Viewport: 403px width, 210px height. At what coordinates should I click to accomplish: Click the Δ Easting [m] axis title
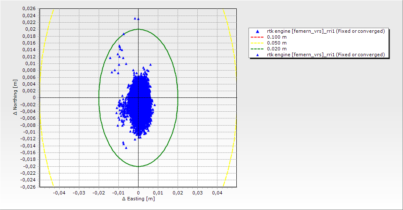click(139, 199)
